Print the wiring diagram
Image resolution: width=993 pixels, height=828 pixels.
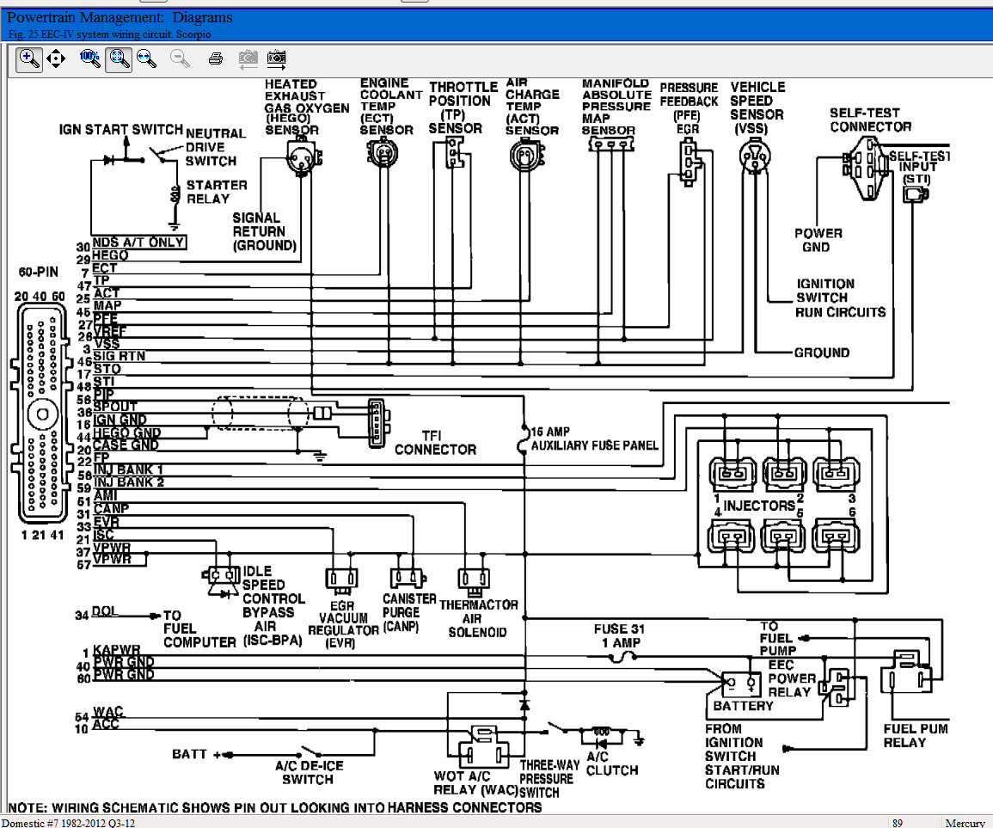click(x=217, y=58)
